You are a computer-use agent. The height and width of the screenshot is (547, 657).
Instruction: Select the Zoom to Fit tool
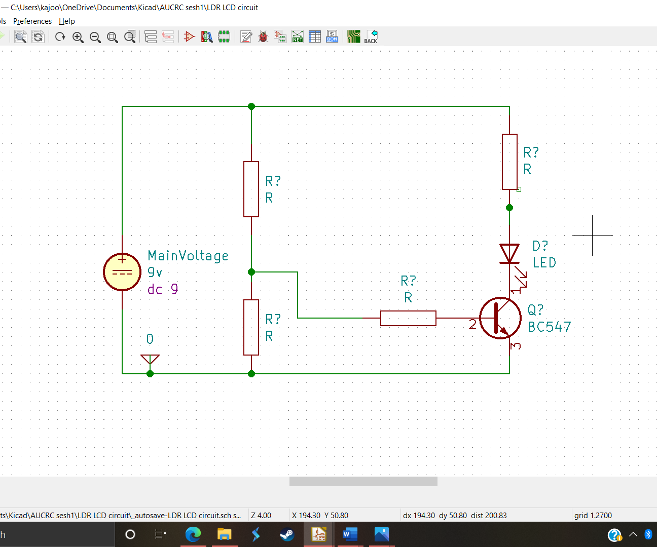[113, 36]
